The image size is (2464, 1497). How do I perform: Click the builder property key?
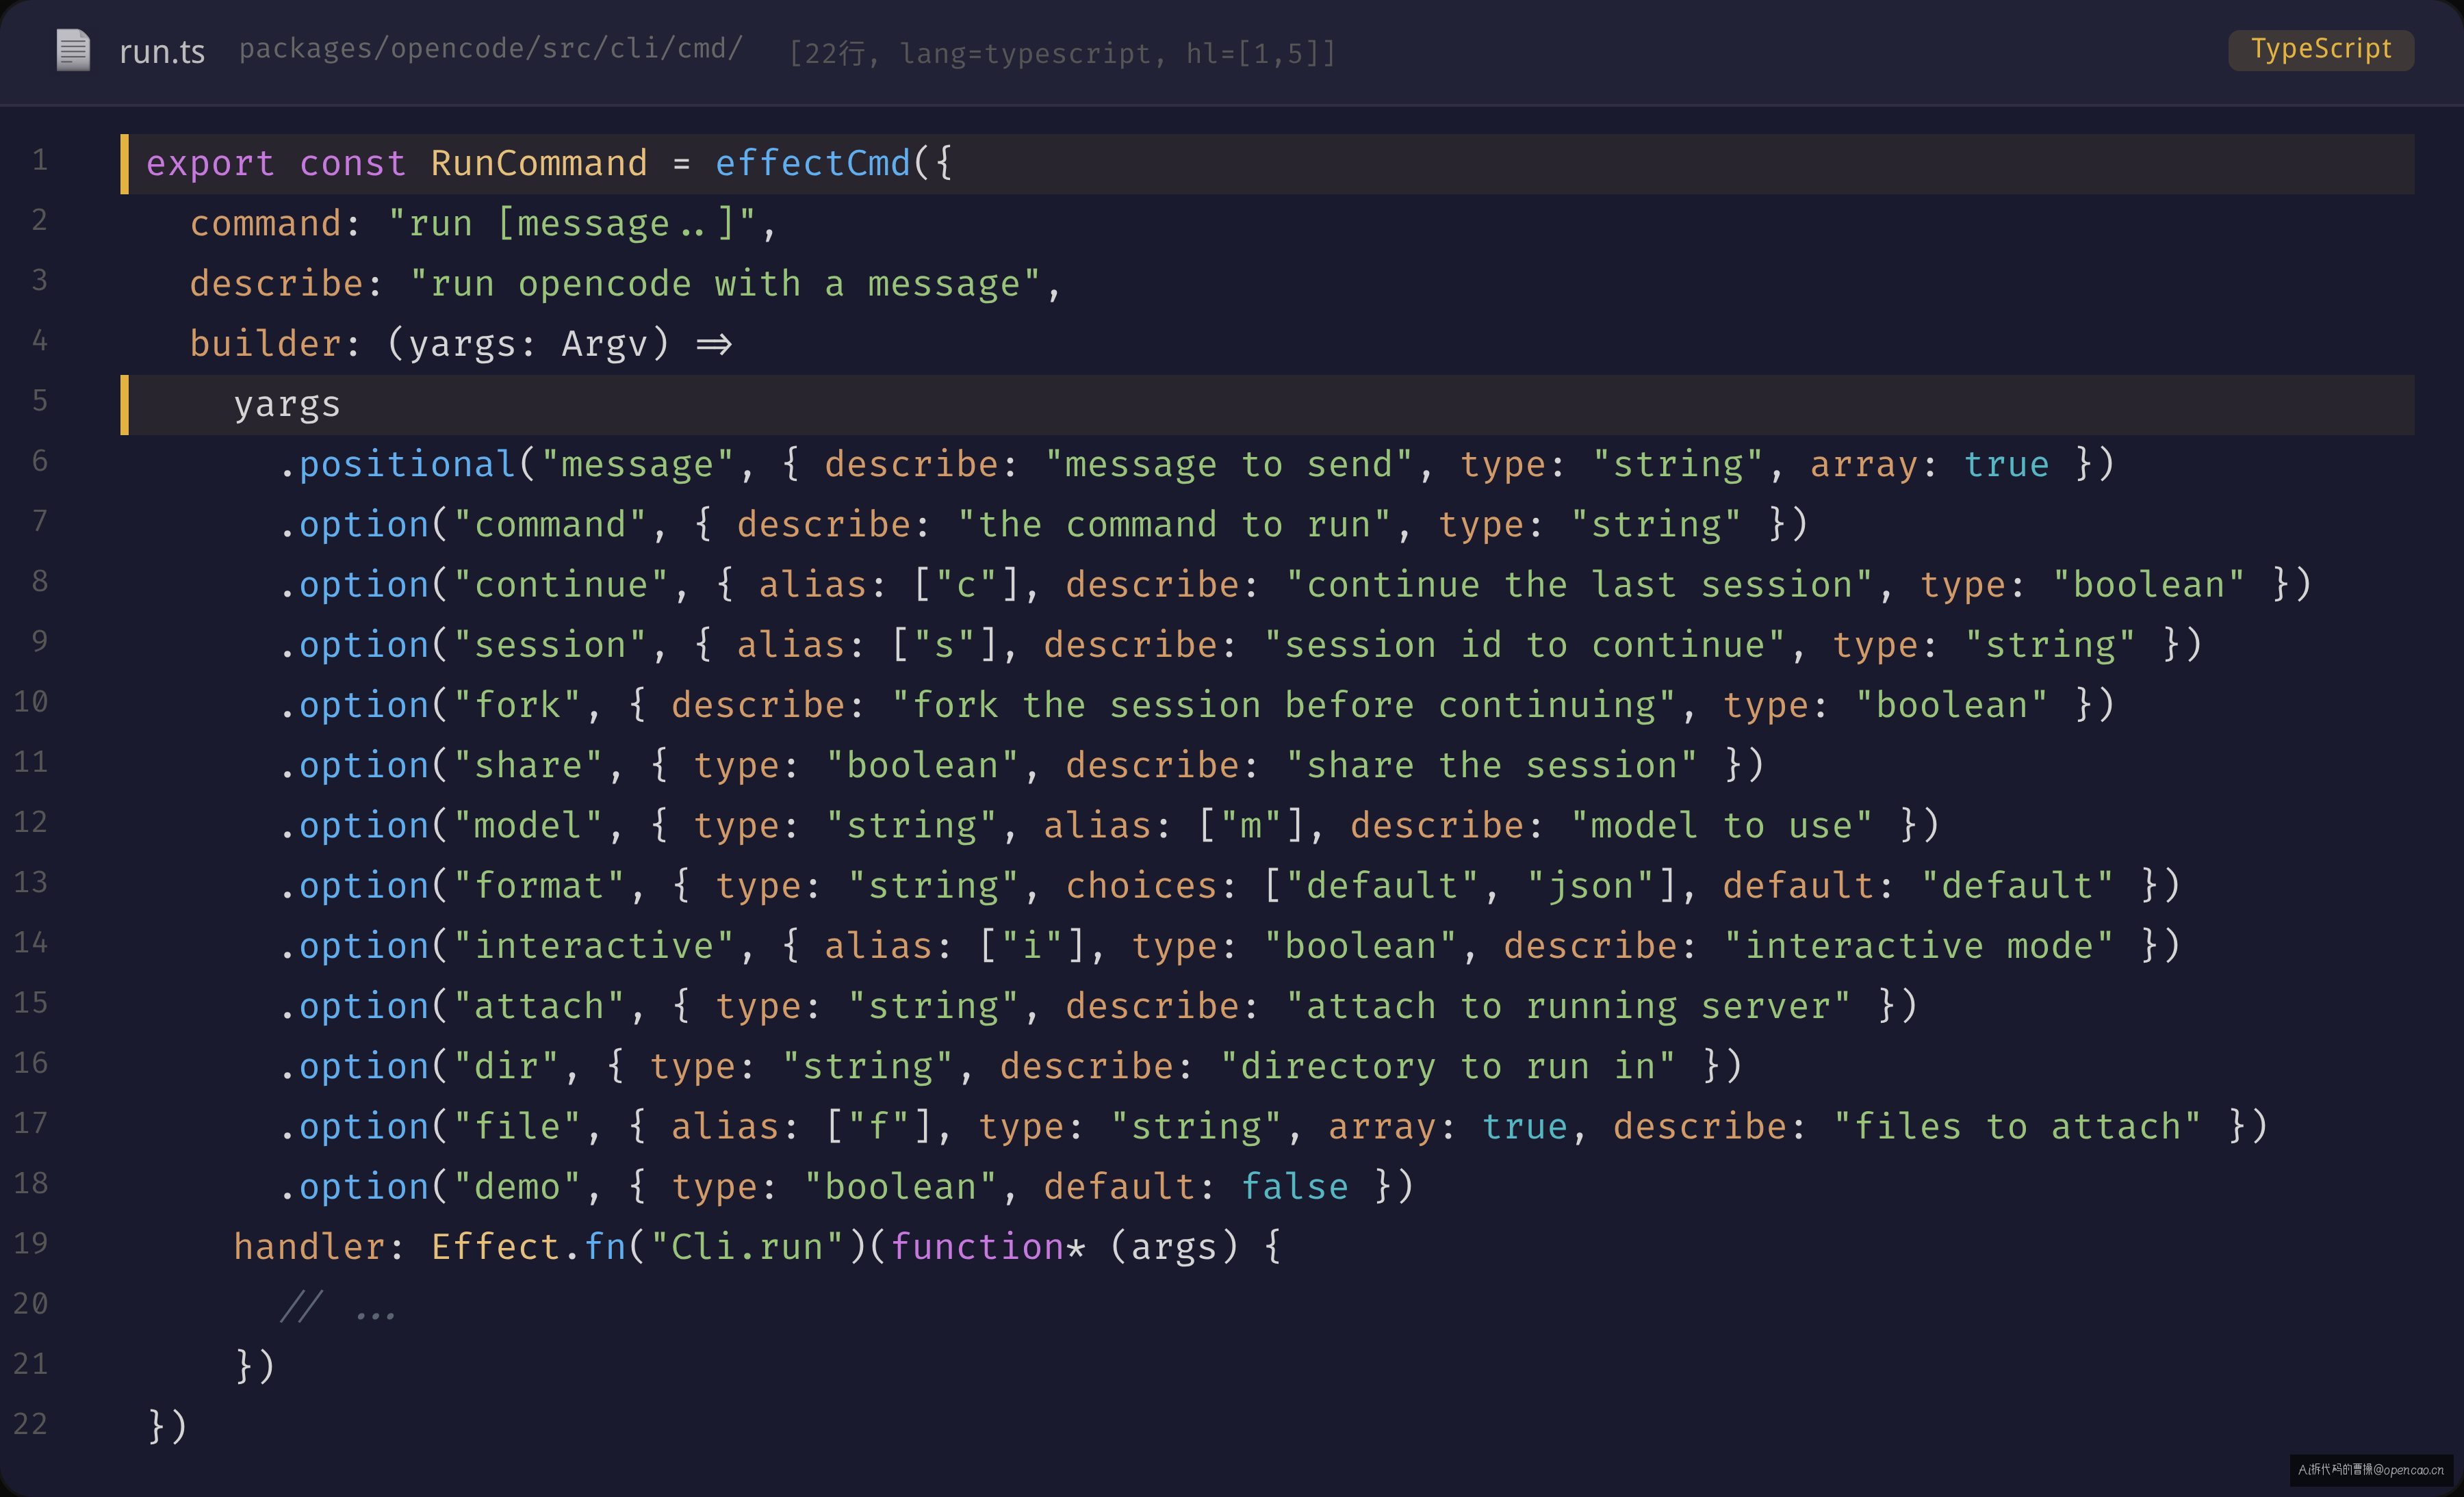[x=265, y=343]
